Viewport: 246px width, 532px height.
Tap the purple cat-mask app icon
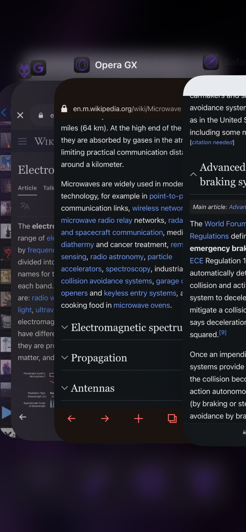pyautogui.click(x=24, y=71)
